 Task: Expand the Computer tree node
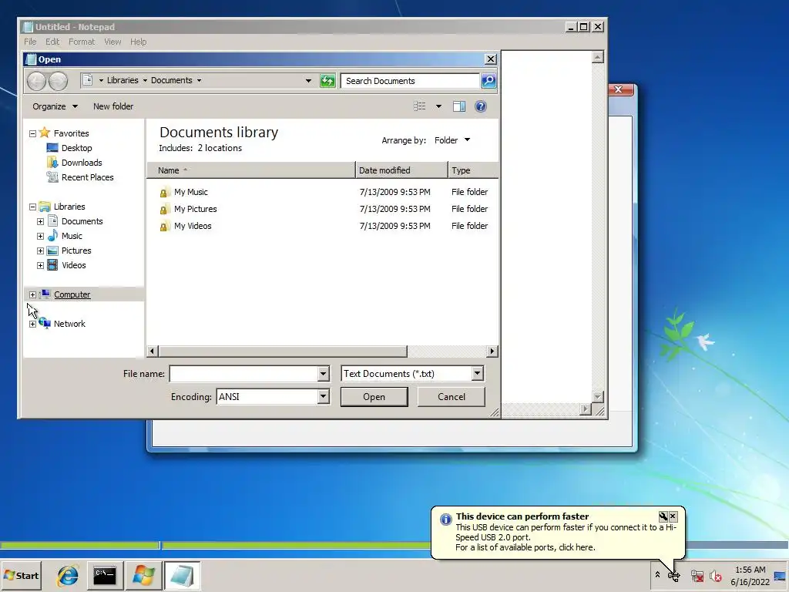[x=32, y=294]
